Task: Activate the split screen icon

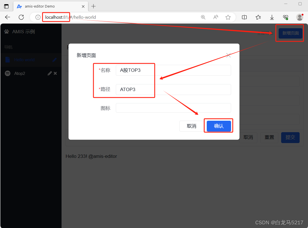Action: coord(244,17)
